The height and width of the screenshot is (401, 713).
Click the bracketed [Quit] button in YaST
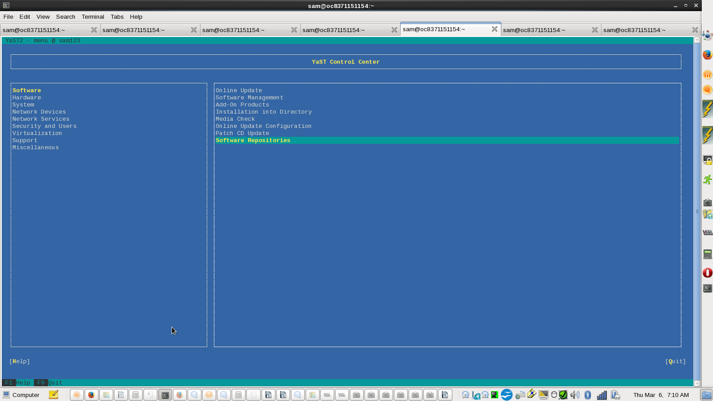(676, 361)
